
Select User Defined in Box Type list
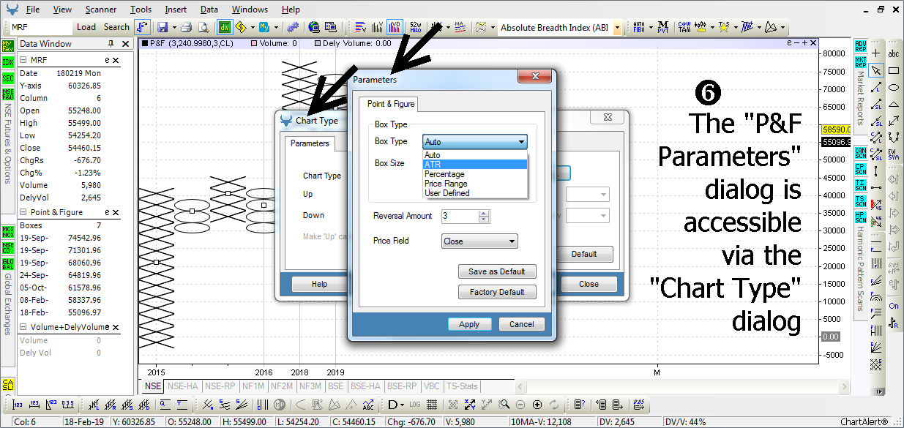[x=475, y=193]
